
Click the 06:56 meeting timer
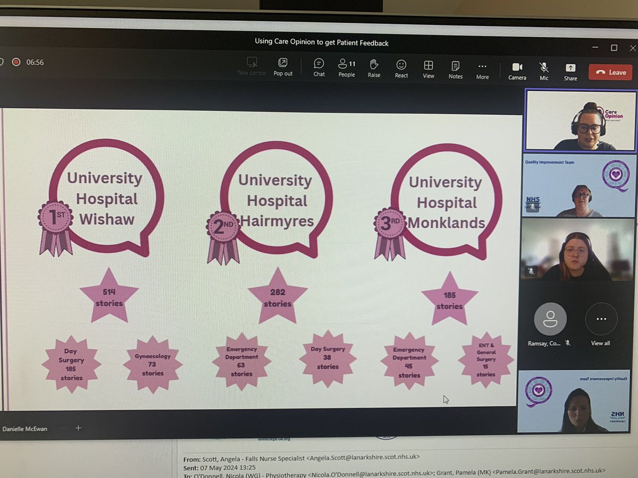click(x=35, y=62)
